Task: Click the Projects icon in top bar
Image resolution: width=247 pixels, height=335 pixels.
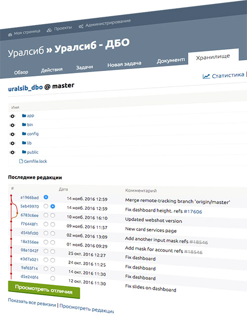Action: click(49, 30)
